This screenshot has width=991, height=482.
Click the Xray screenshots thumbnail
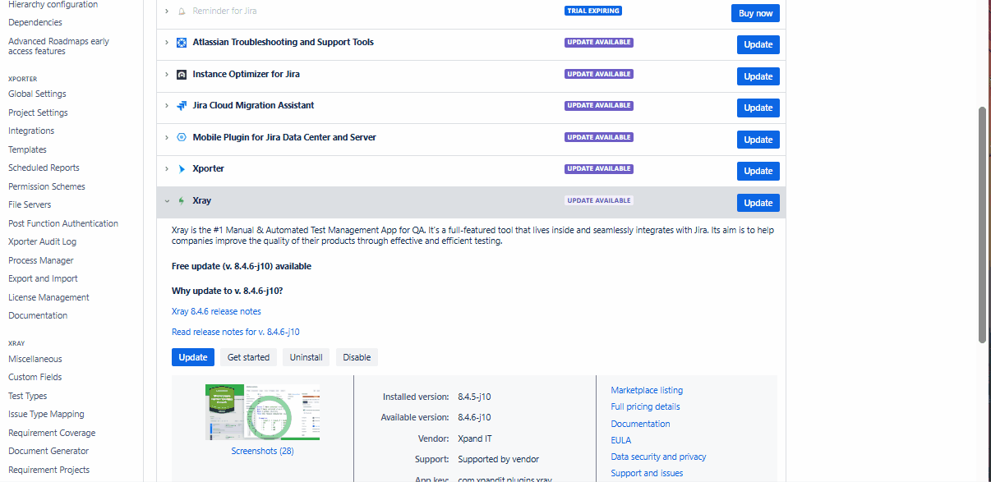[262, 412]
